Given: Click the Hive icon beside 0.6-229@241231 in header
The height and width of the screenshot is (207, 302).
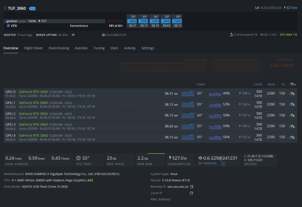Looking at the screenshot, I should (104, 35).
